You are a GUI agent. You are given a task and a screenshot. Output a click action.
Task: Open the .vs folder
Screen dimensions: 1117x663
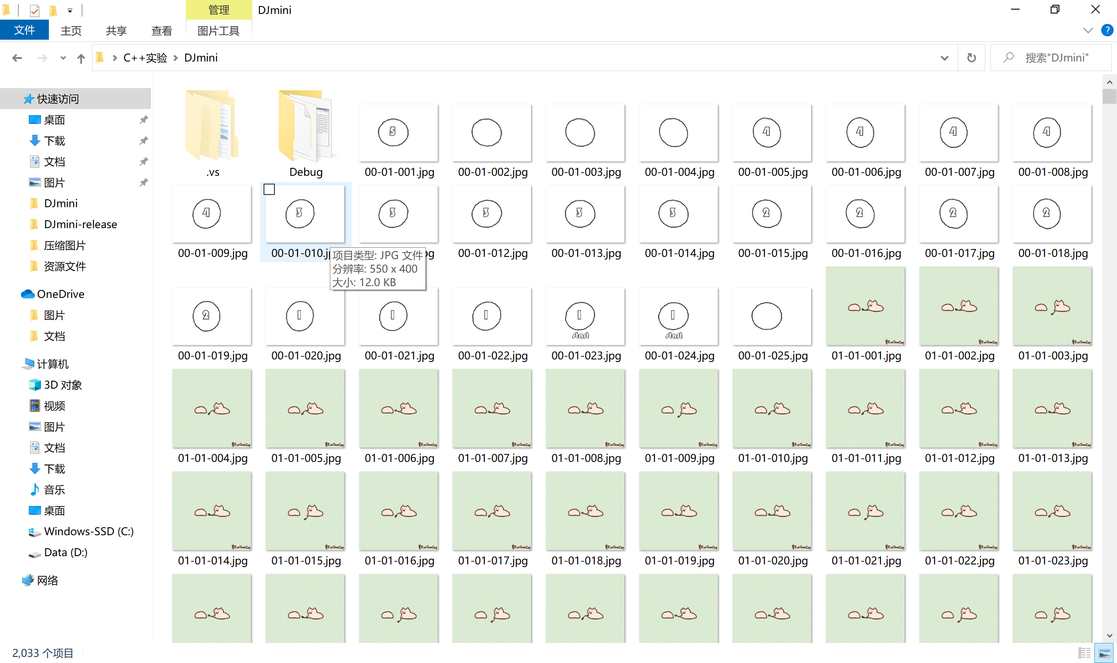(212, 133)
